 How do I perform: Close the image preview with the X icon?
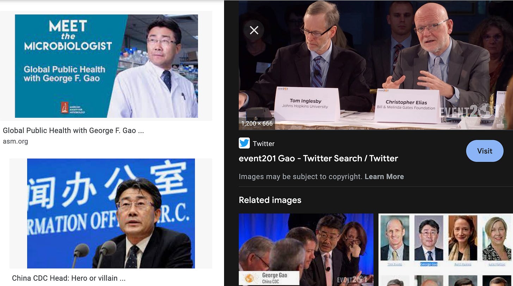pyautogui.click(x=254, y=30)
